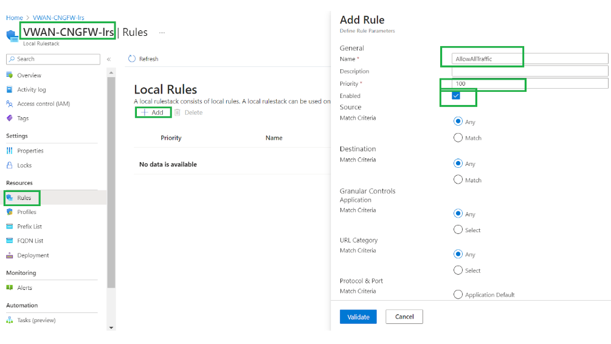Click the Locks padlock icon
The height and width of the screenshot is (344, 611).
(x=10, y=165)
